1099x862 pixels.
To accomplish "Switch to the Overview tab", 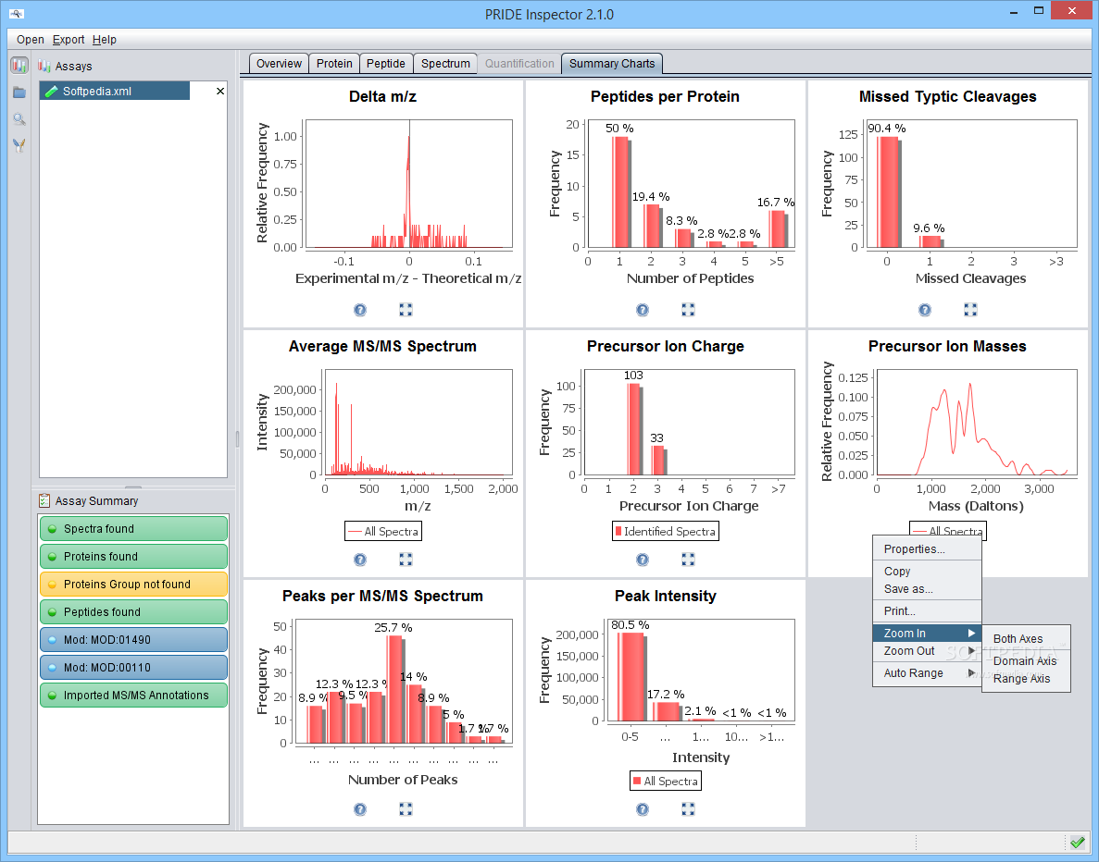I will (x=279, y=64).
